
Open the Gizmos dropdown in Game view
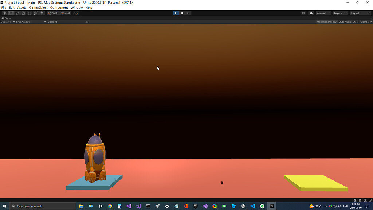click(x=365, y=22)
